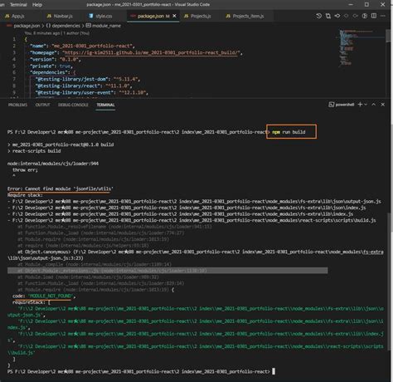Select the TERMINAL panel tab
The height and width of the screenshot is (382, 393).
(x=105, y=105)
